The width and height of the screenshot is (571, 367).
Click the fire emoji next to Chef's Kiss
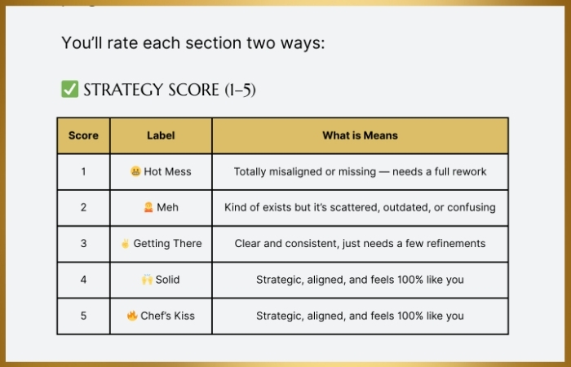[x=132, y=316]
